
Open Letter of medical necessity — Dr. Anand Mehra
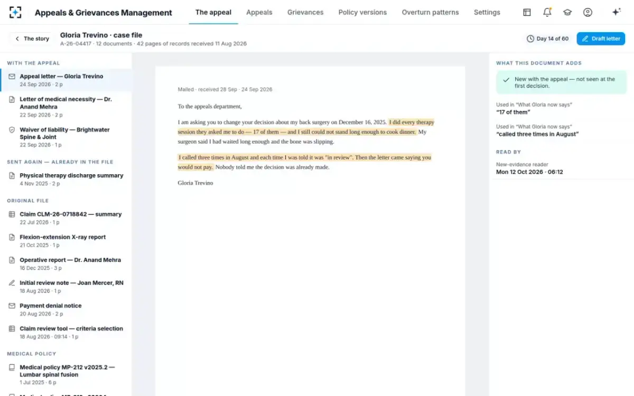(x=66, y=107)
